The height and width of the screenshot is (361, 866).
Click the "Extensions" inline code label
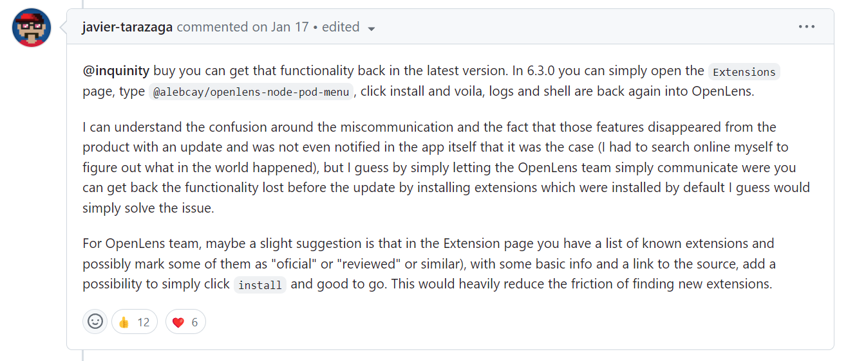pyautogui.click(x=744, y=72)
